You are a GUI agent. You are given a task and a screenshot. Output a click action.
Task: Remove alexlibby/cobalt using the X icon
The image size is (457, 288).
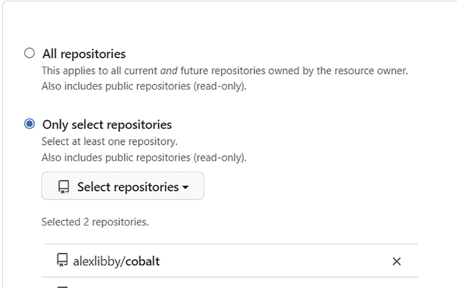coord(396,261)
